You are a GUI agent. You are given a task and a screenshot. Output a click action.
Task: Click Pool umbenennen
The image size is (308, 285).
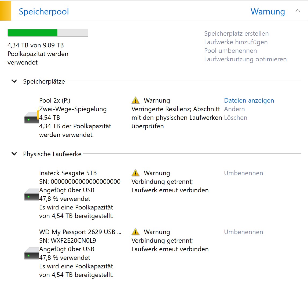pyautogui.click(x=230, y=51)
